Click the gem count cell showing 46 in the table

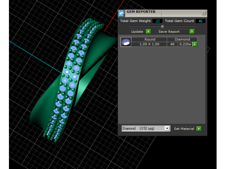tap(172, 44)
